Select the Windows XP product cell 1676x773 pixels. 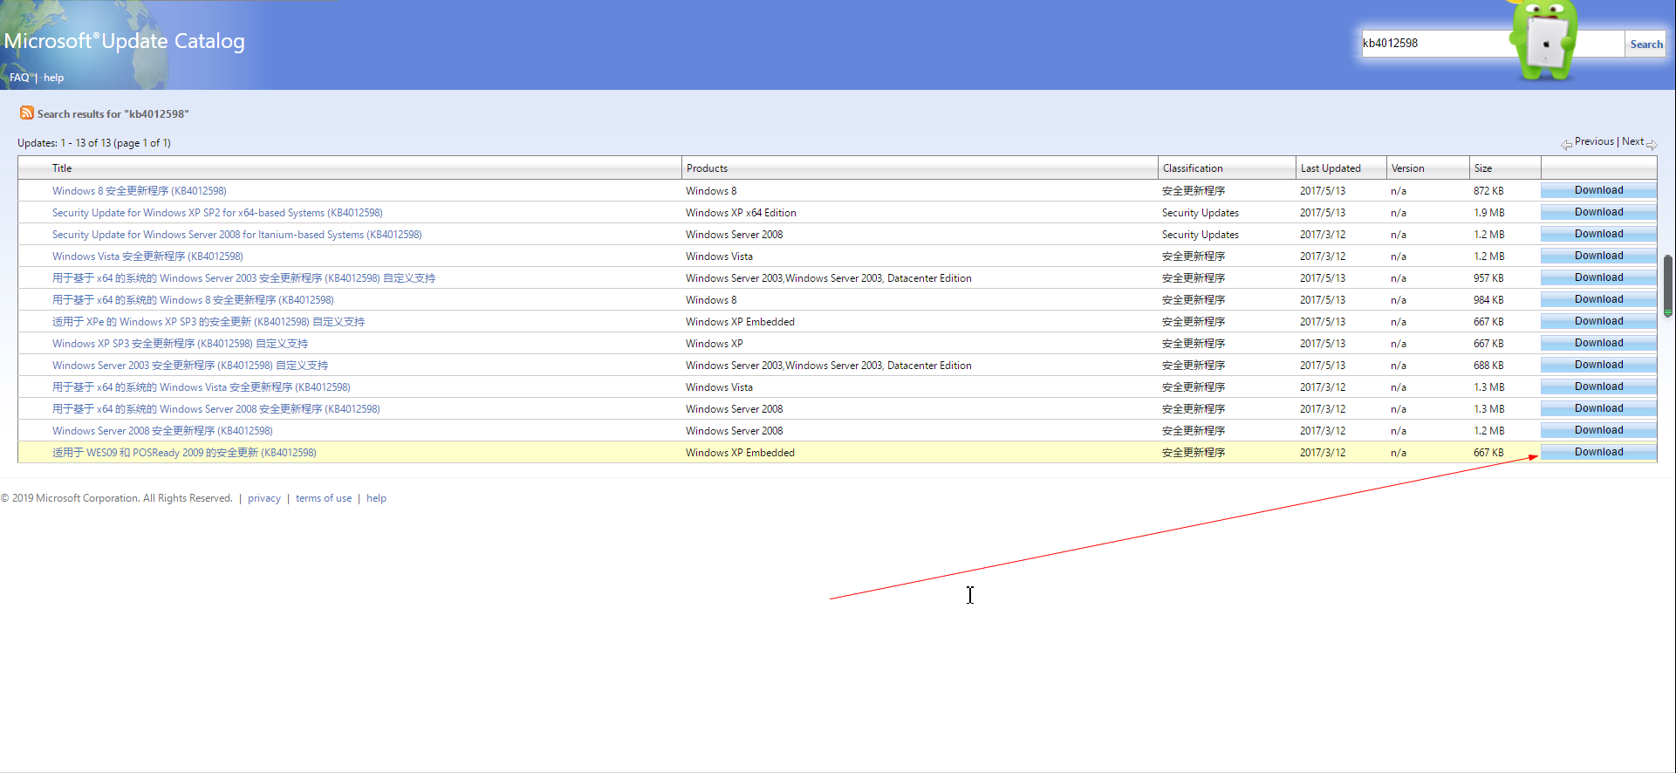[x=714, y=344]
